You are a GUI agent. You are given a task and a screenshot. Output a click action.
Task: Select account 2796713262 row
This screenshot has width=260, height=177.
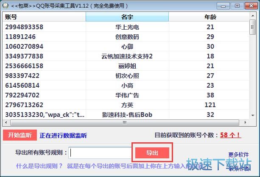[x=126, y=105]
